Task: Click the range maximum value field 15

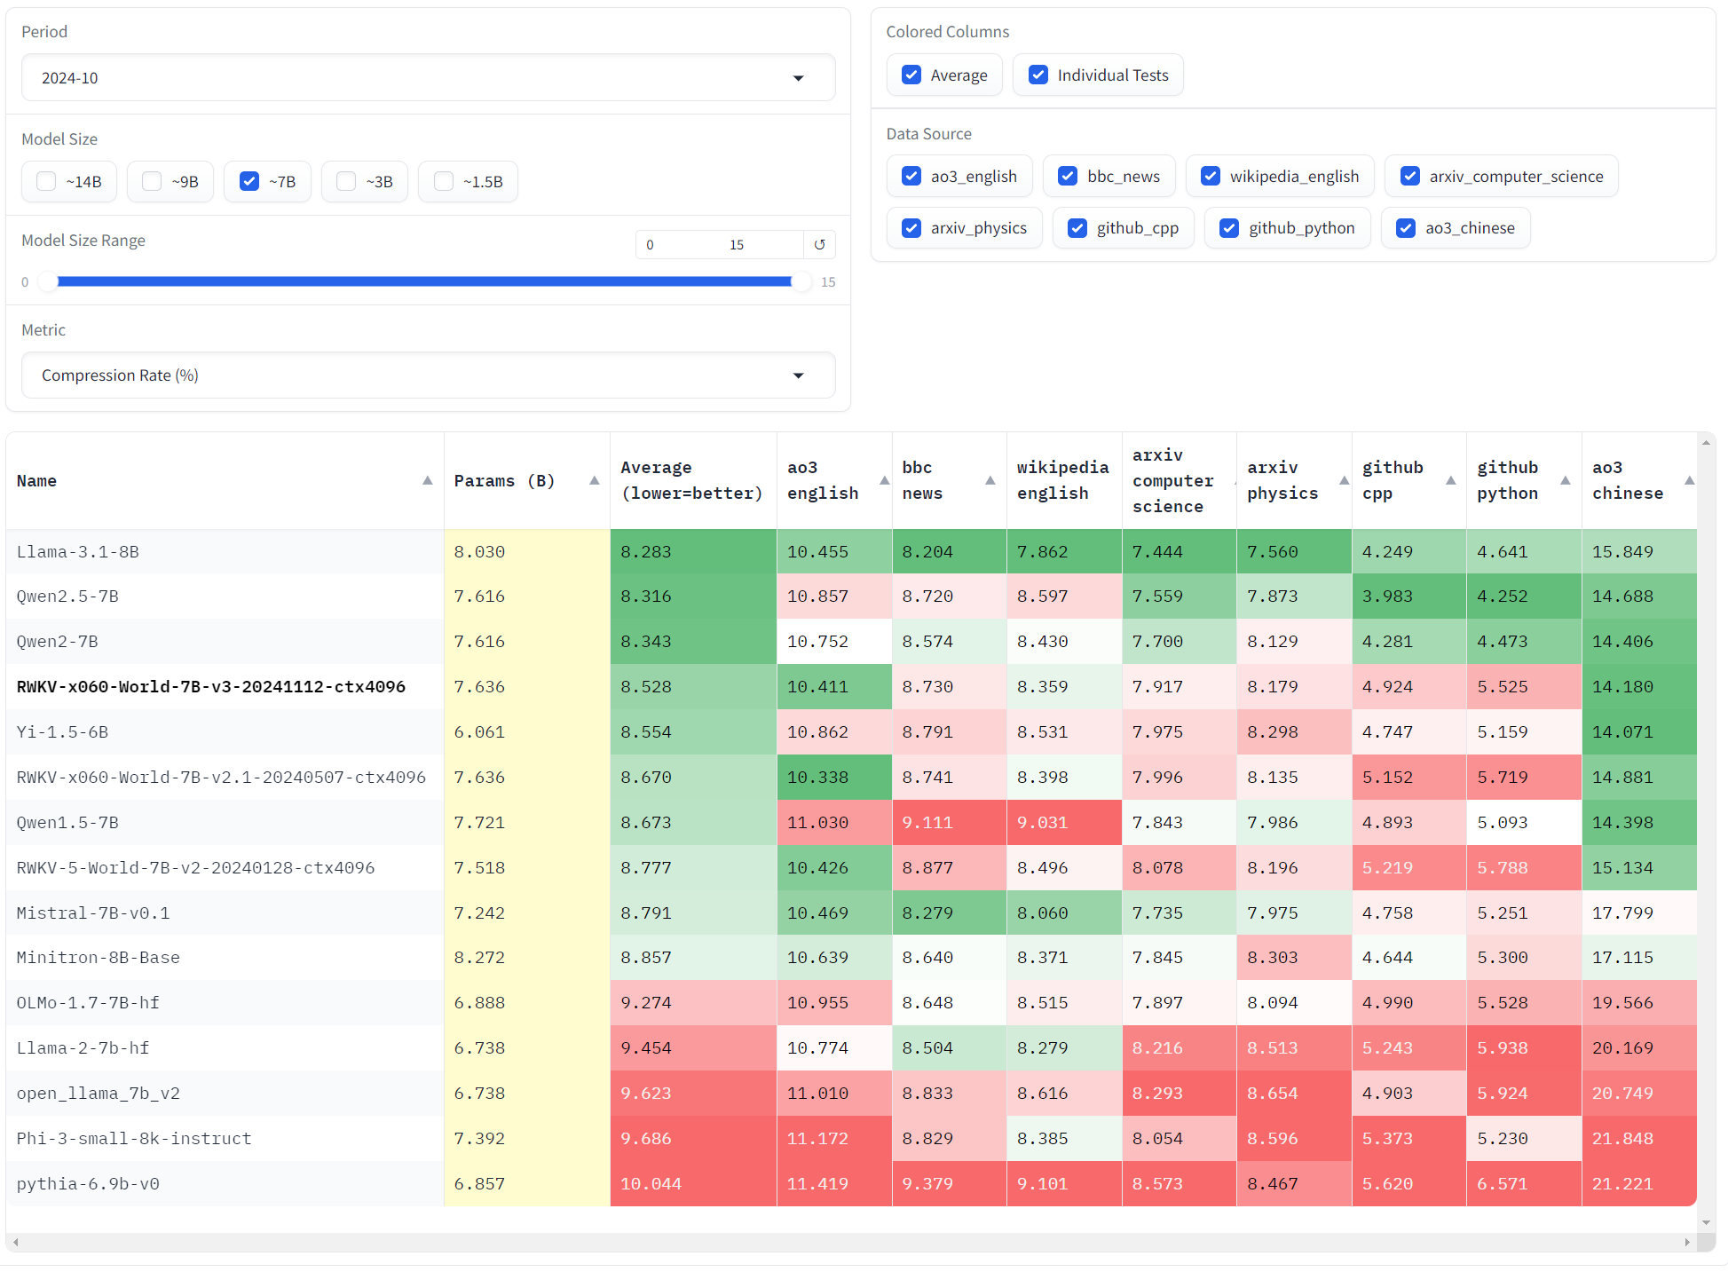Action: point(737,245)
